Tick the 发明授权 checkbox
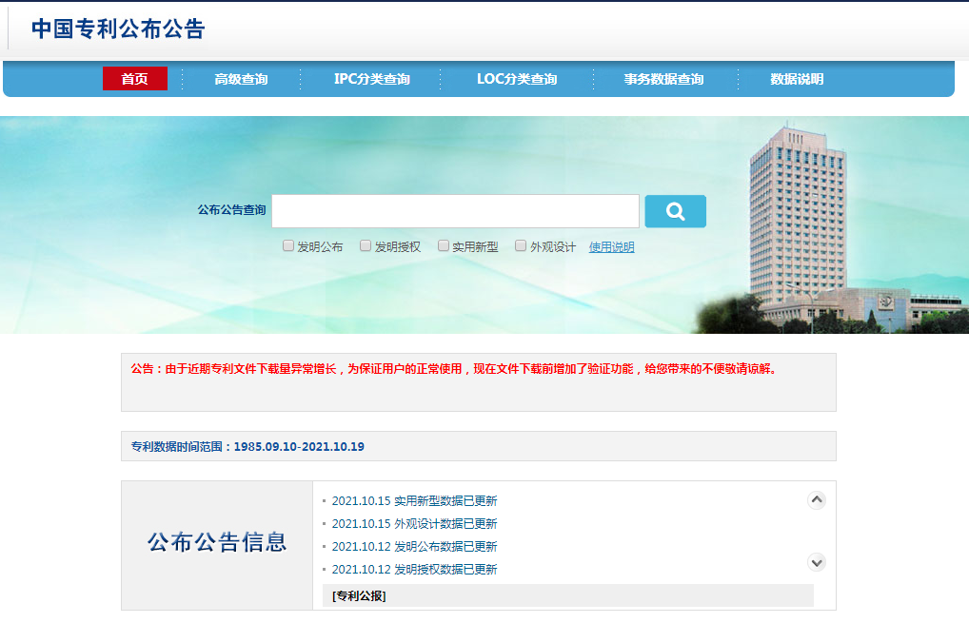Screen dimensions: 969x623 [x=366, y=245]
